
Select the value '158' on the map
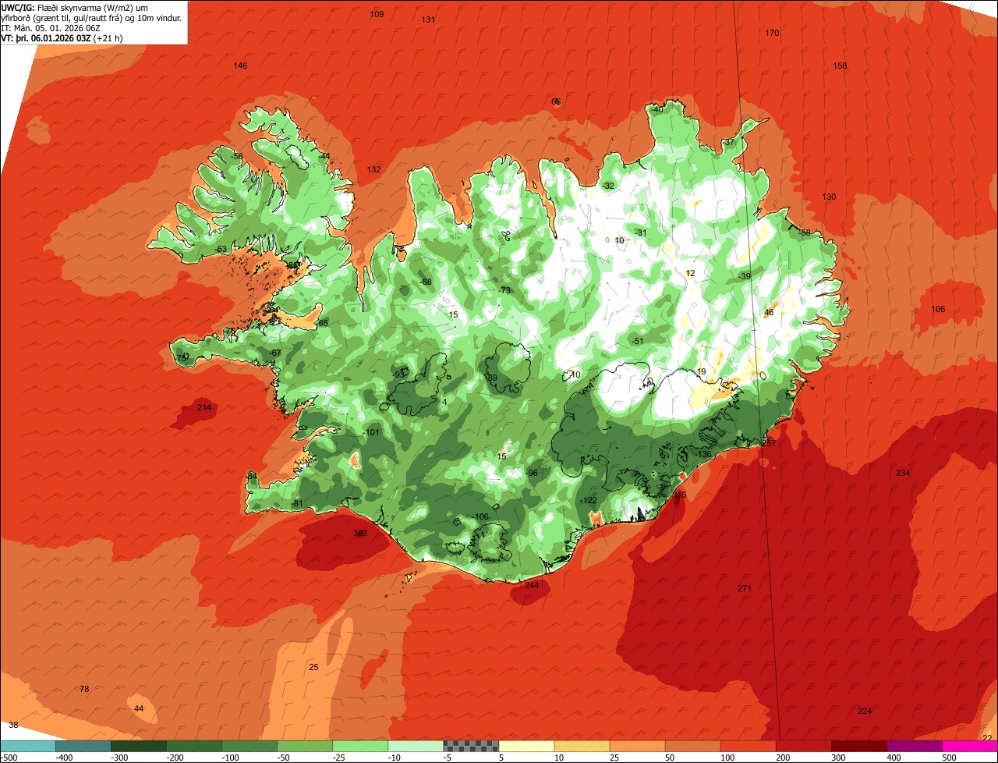tap(840, 66)
